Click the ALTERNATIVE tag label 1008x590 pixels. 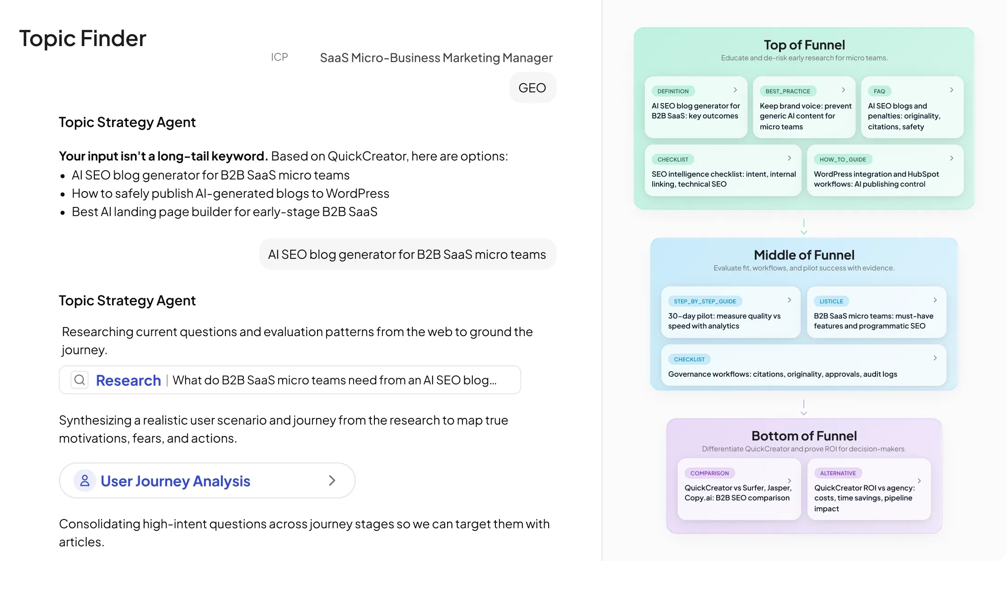(x=838, y=473)
